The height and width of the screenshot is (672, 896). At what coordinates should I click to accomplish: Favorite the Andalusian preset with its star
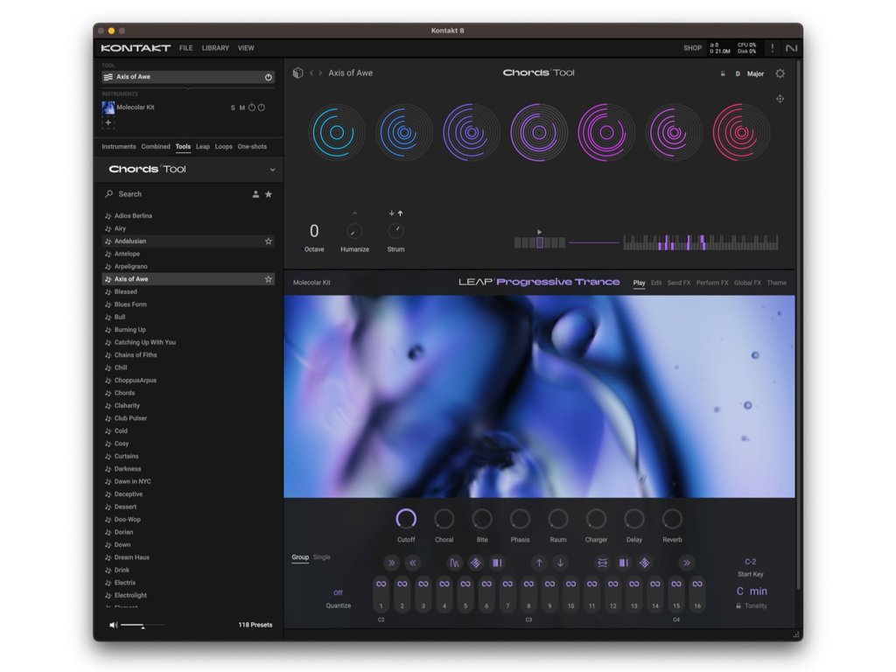point(268,241)
